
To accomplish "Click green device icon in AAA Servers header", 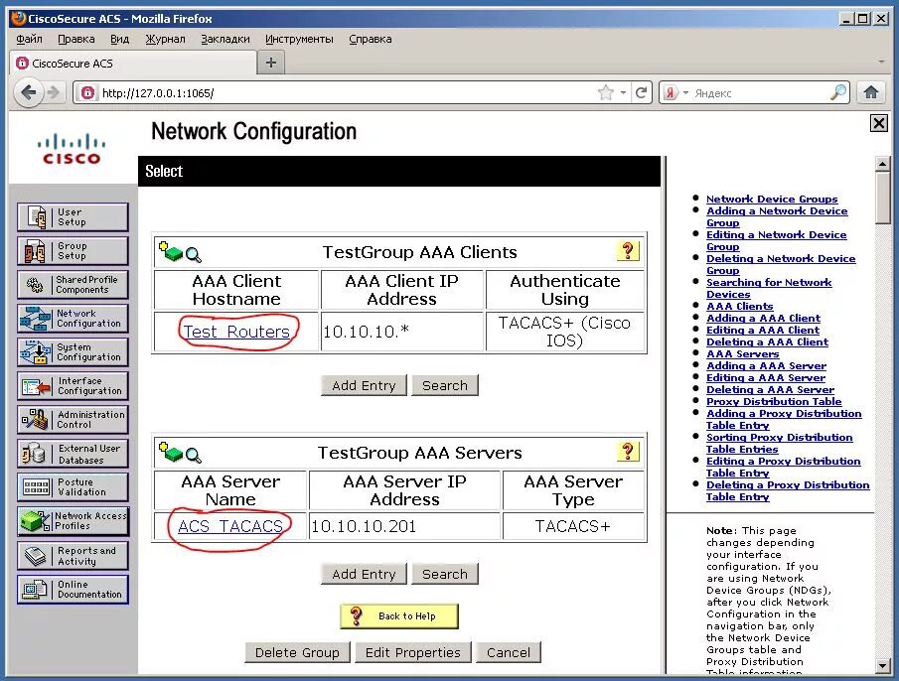I will point(170,452).
